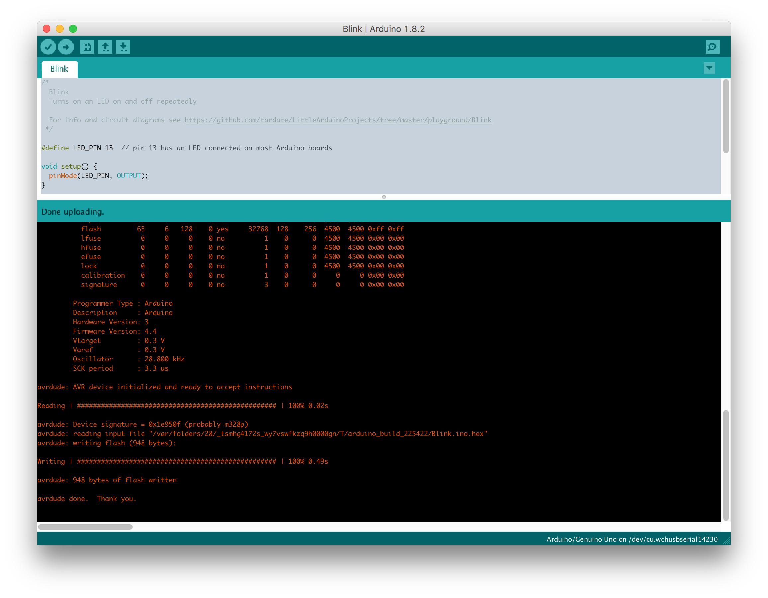
Task: Click the 'reading input file' Blink.ino.hex line
Action: coord(262,434)
